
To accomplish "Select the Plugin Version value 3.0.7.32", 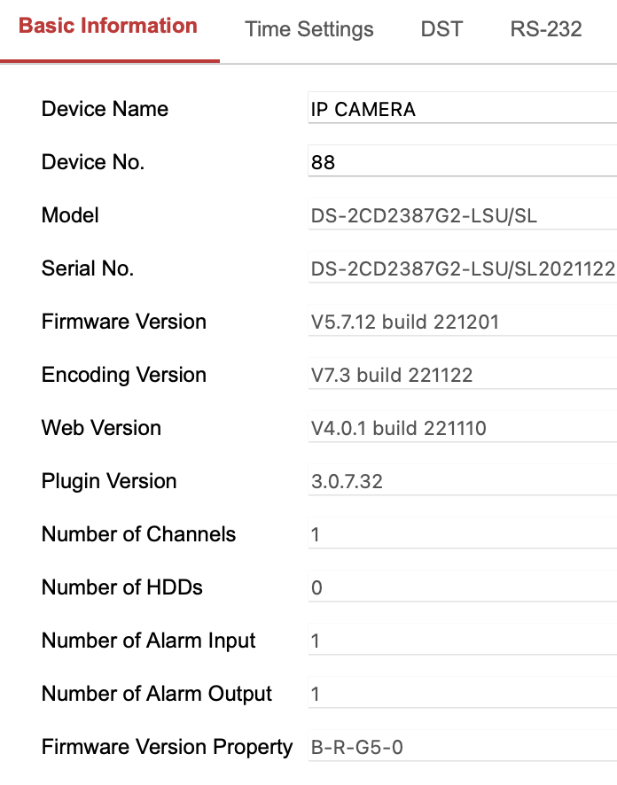I will (461, 481).
